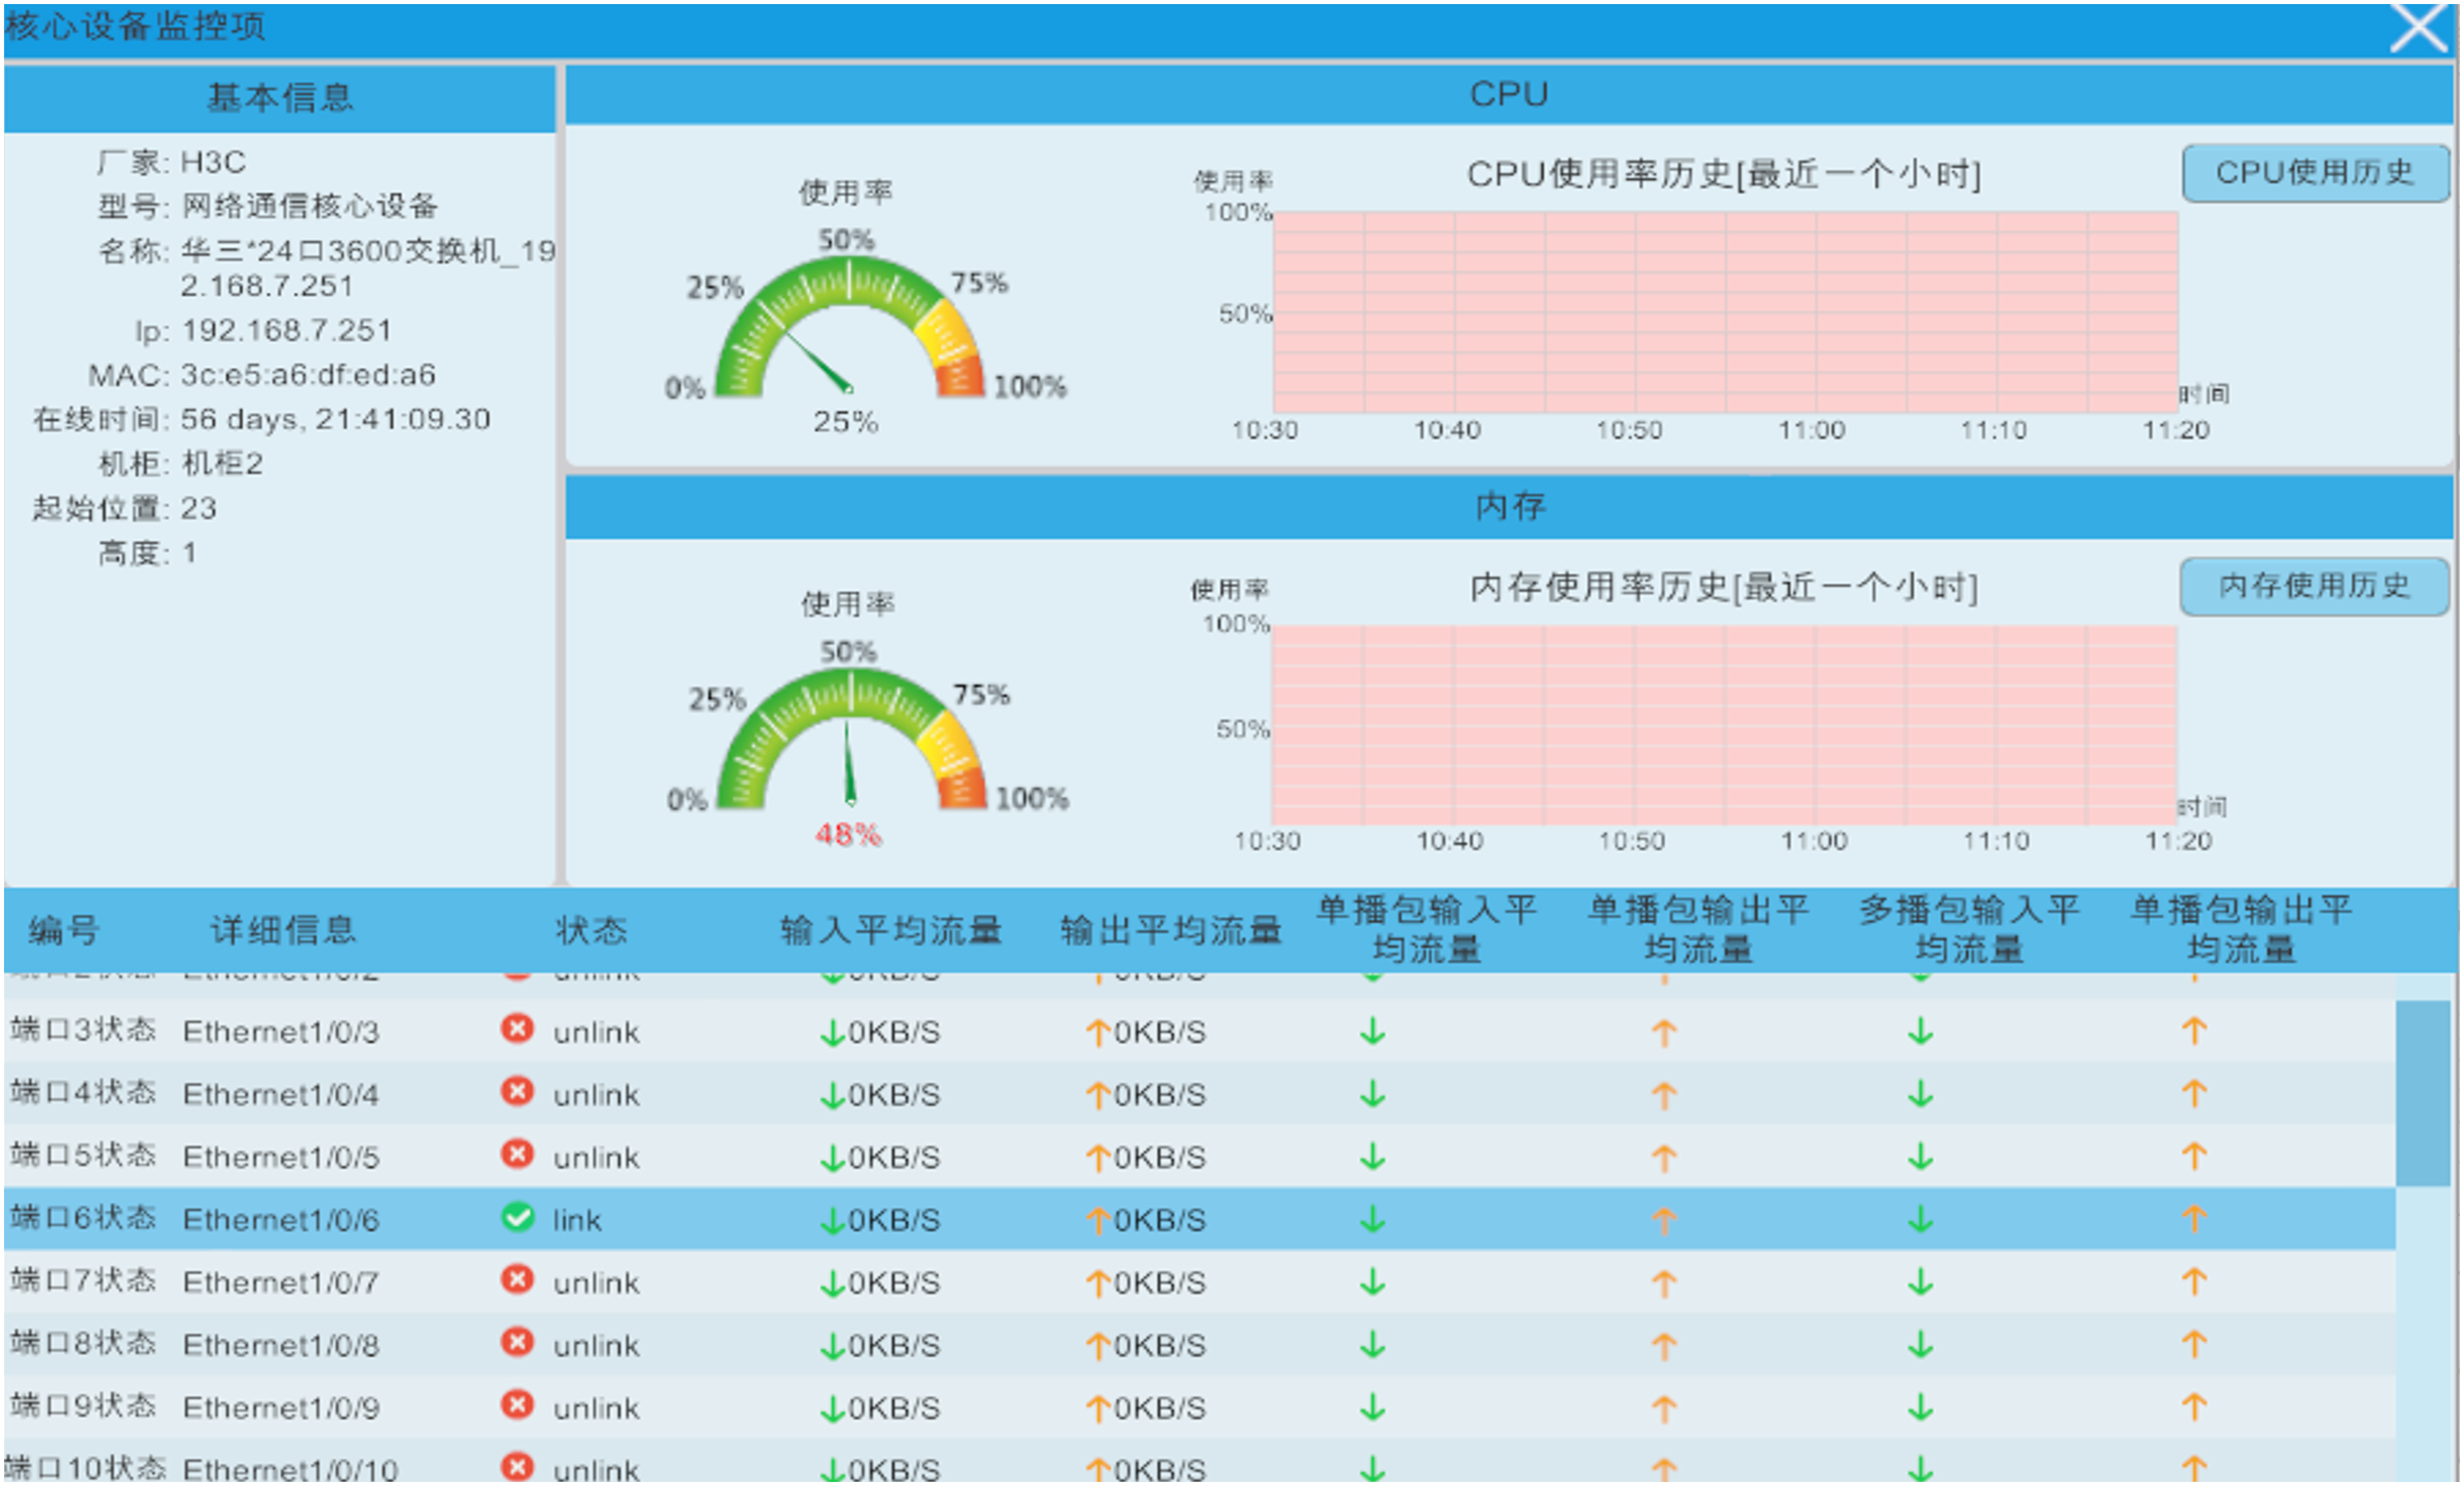Click the 输入平均流量 column header

point(890,930)
